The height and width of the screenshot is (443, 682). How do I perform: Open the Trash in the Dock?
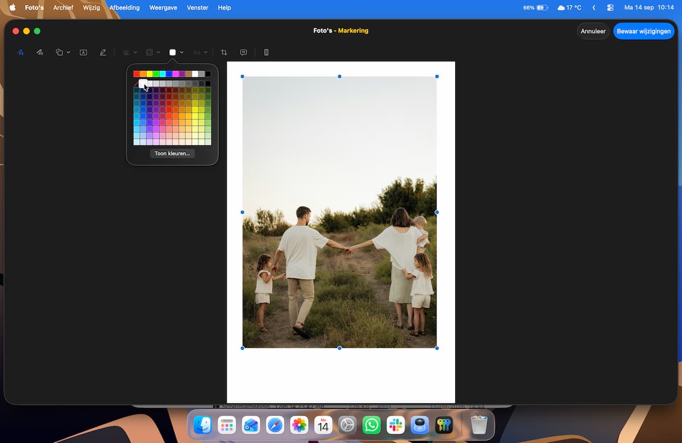click(479, 425)
